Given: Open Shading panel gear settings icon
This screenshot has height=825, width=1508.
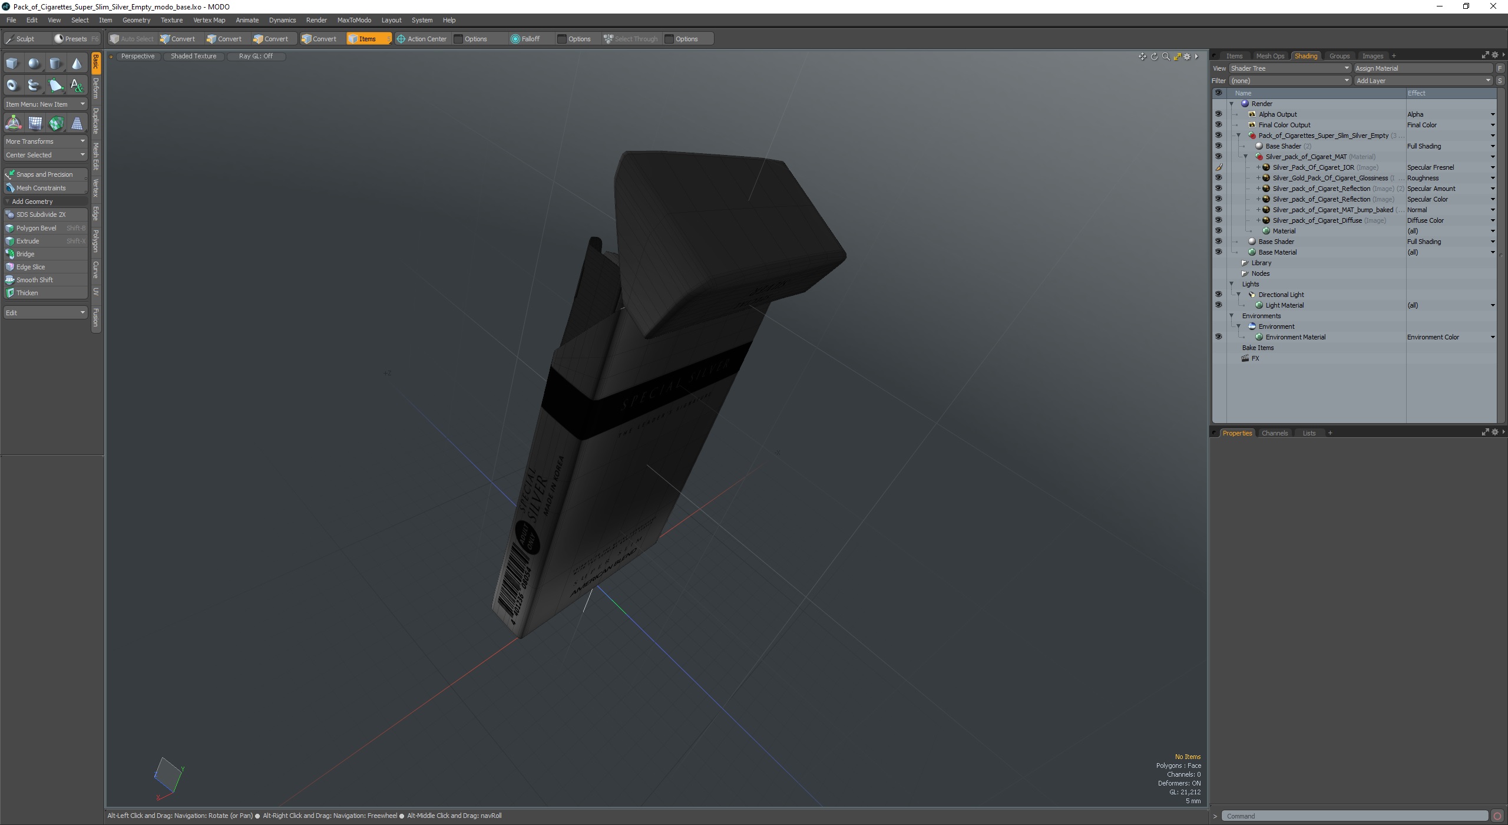Looking at the screenshot, I should click(x=1494, y=55).
